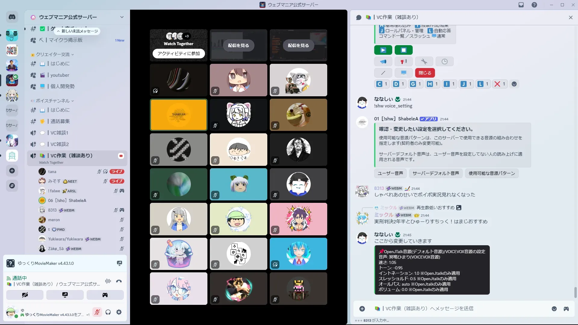Share your screen from the voice panel
The width and height of the screenshot is (578, 325).
click(65, 295)
